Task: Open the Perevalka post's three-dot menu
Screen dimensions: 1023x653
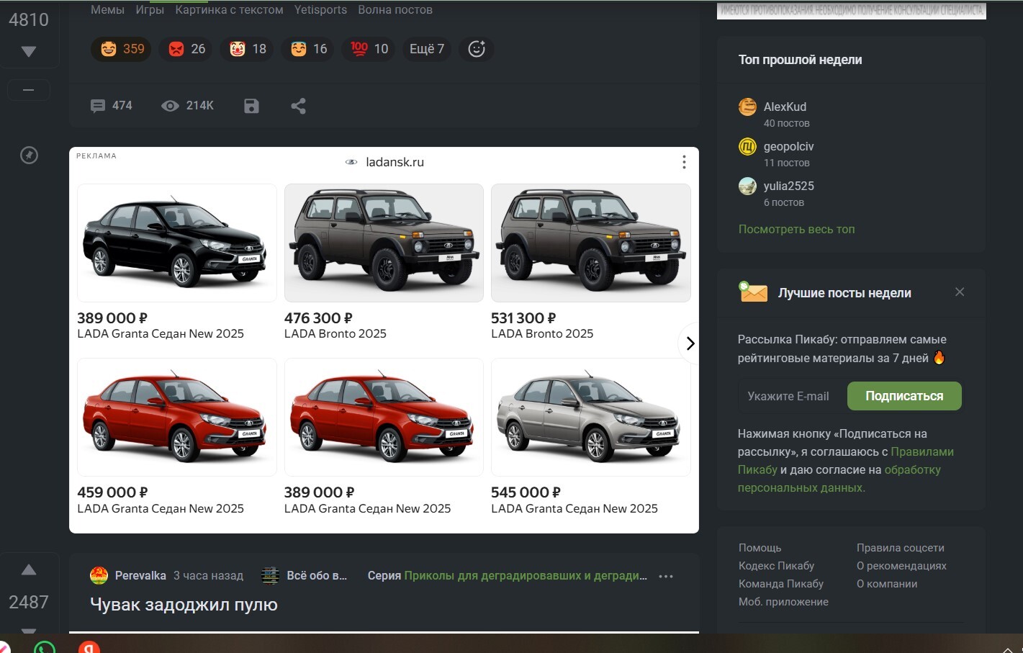Action: point(666,576)
